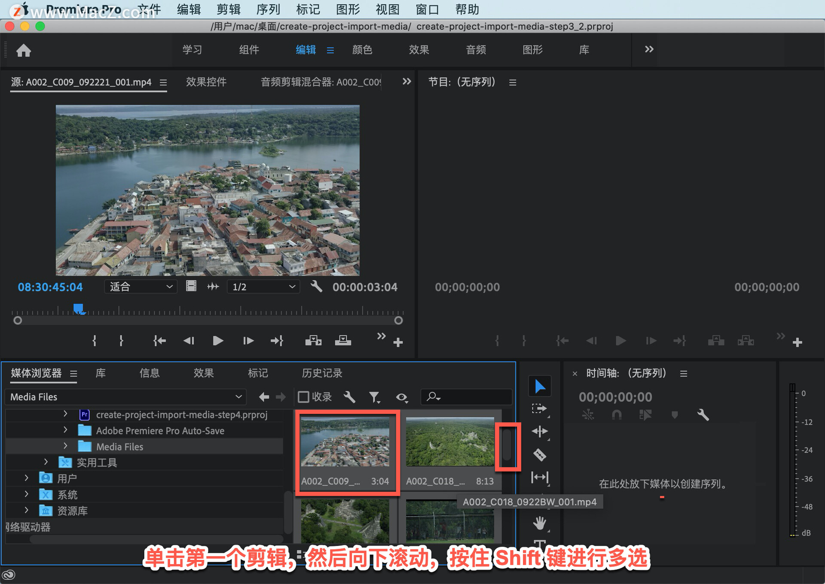Toggle snap magnet in timeline panel
The image size is (825, 584).
[x=617, y=415]
